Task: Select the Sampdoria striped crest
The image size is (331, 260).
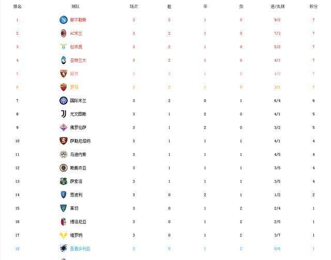Action: [63, 249]
